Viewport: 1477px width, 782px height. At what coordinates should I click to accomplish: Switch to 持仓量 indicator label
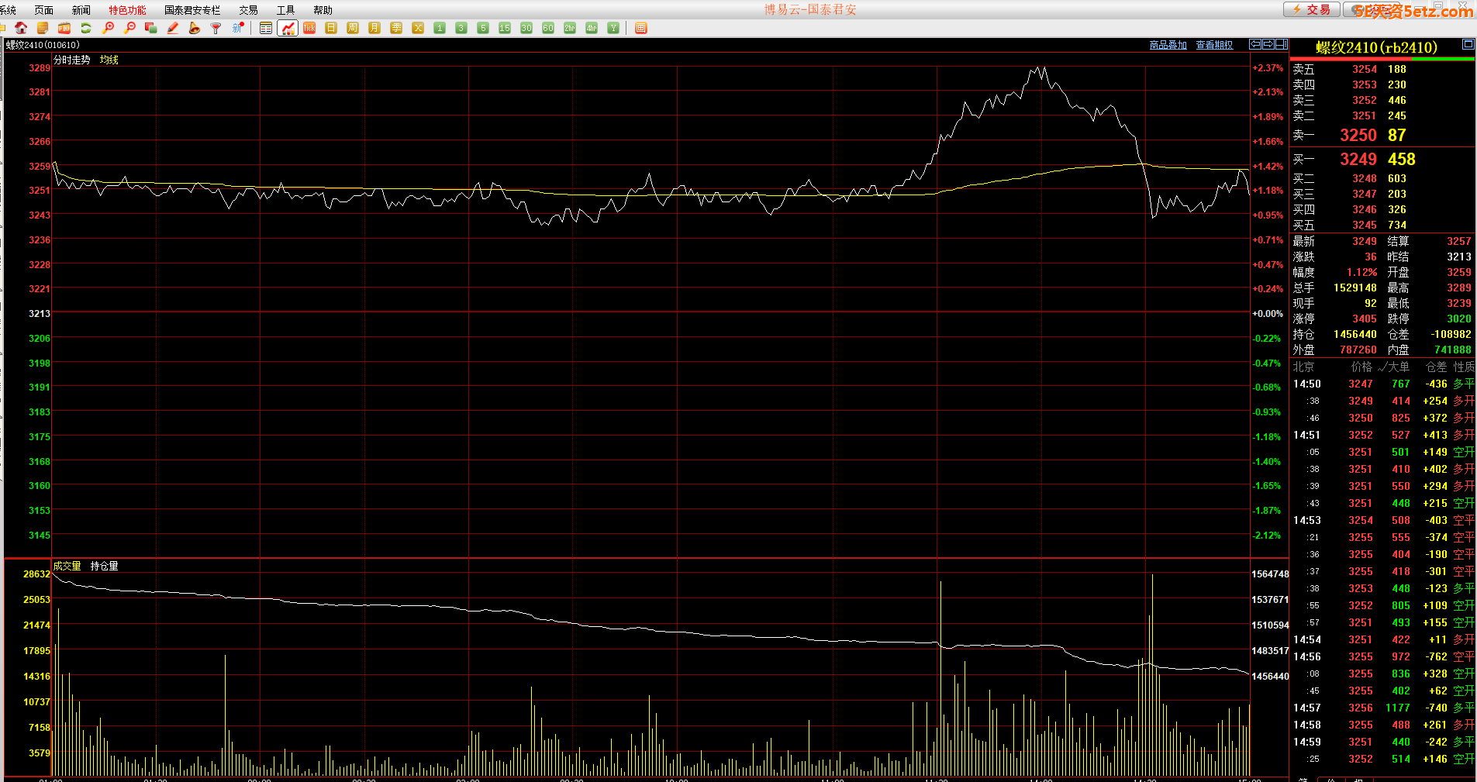click(x=104, y=566)
